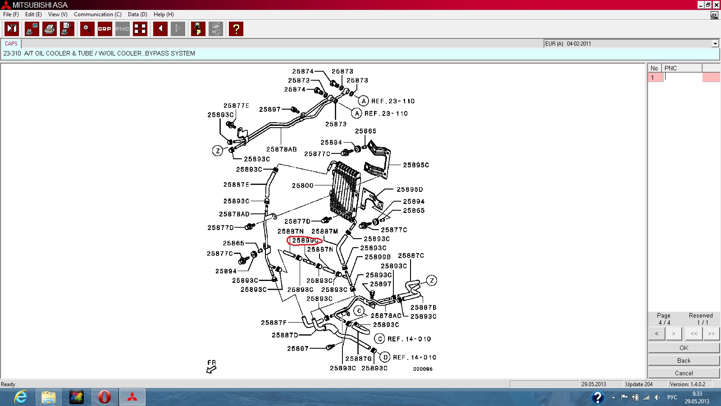The height and width of the screenshot is (406, 721).
Task: Click the PNC column header
Action: tap(682, 68)
